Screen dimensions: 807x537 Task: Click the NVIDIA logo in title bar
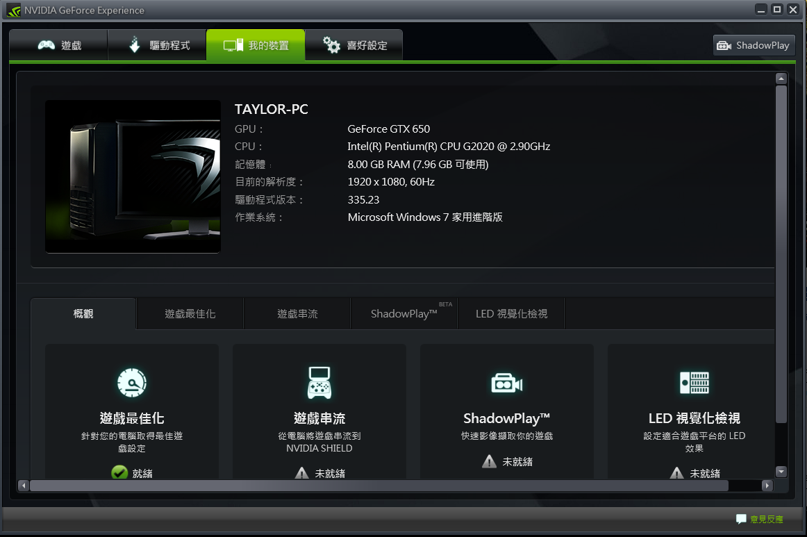point(13,10)
